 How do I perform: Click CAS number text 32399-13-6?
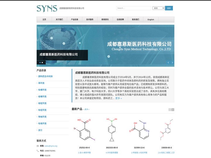pos(139,147)
